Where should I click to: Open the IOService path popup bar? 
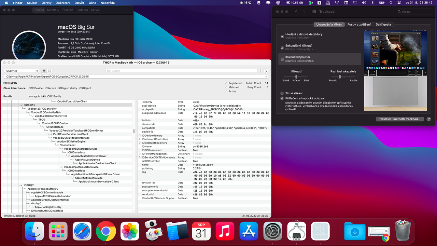(136, 77)
